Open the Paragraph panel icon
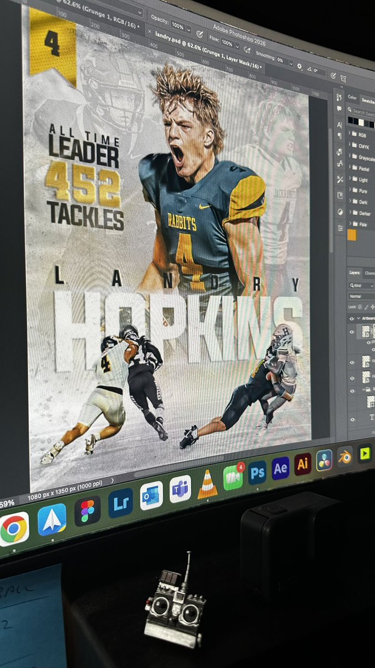 tap(339, 136)
